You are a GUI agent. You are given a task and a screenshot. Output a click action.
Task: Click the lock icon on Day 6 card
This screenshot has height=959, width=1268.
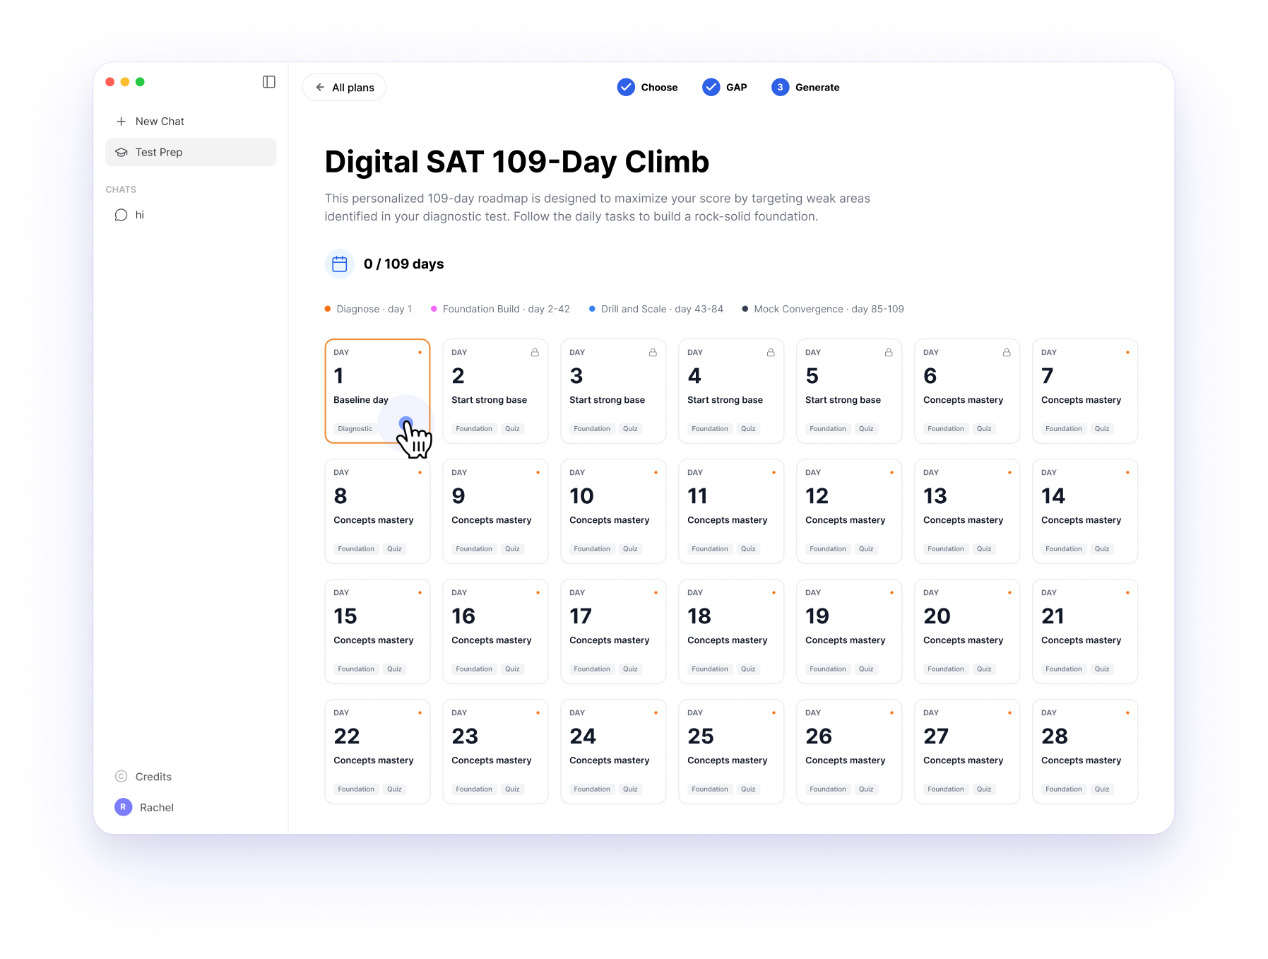pyautogui.click(x=1007, y=352)
